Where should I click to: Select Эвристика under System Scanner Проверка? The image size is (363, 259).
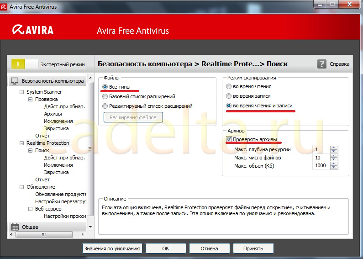point(56,128)
